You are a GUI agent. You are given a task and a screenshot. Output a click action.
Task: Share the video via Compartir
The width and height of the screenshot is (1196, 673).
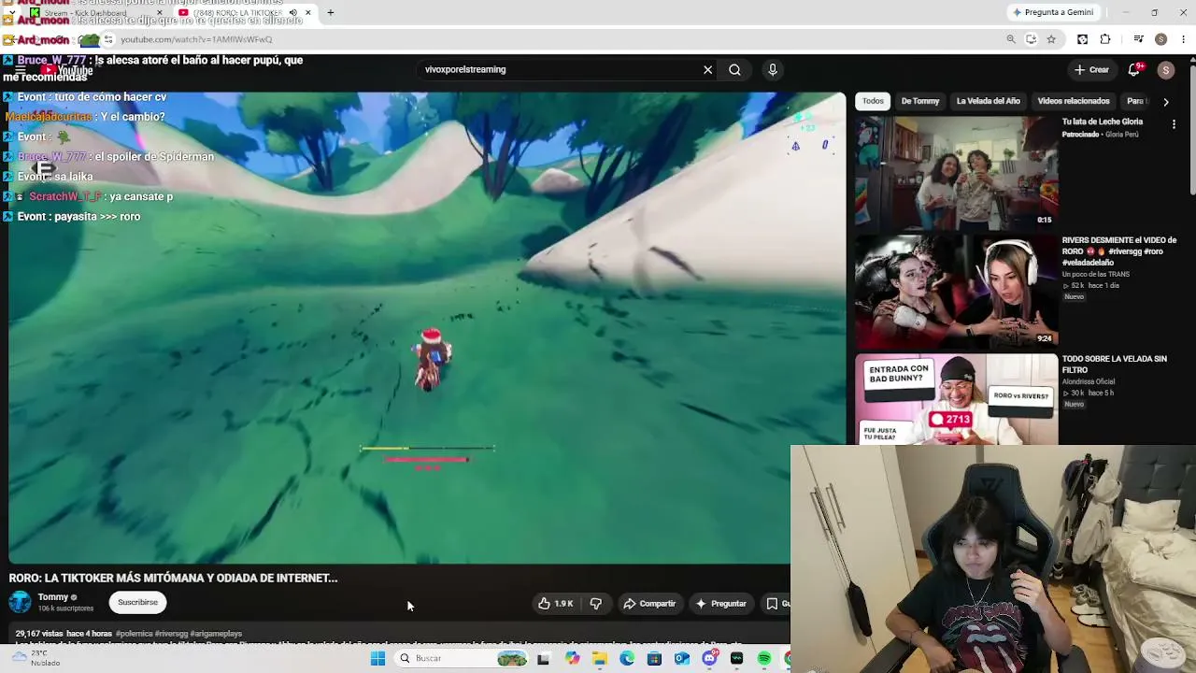(649, 604)
